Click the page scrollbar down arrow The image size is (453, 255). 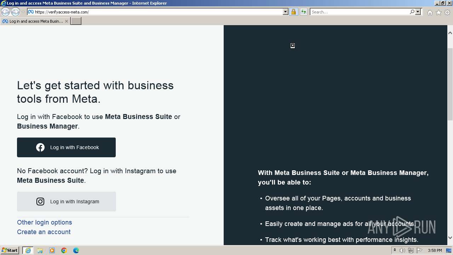(x=450, y=238)
